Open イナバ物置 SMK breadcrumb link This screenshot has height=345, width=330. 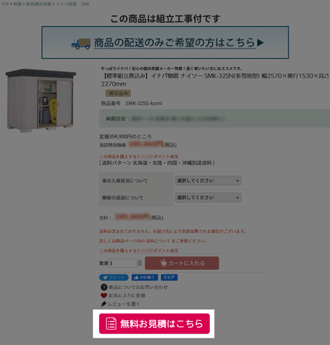(73, 4)
